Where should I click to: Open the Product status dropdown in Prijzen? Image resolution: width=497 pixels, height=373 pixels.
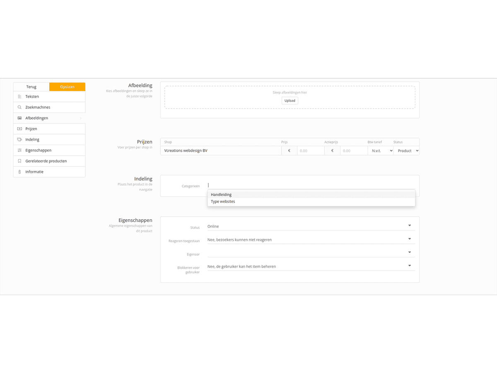coord(406,151)
